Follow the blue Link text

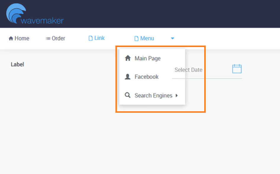click(x=99, y=38)
